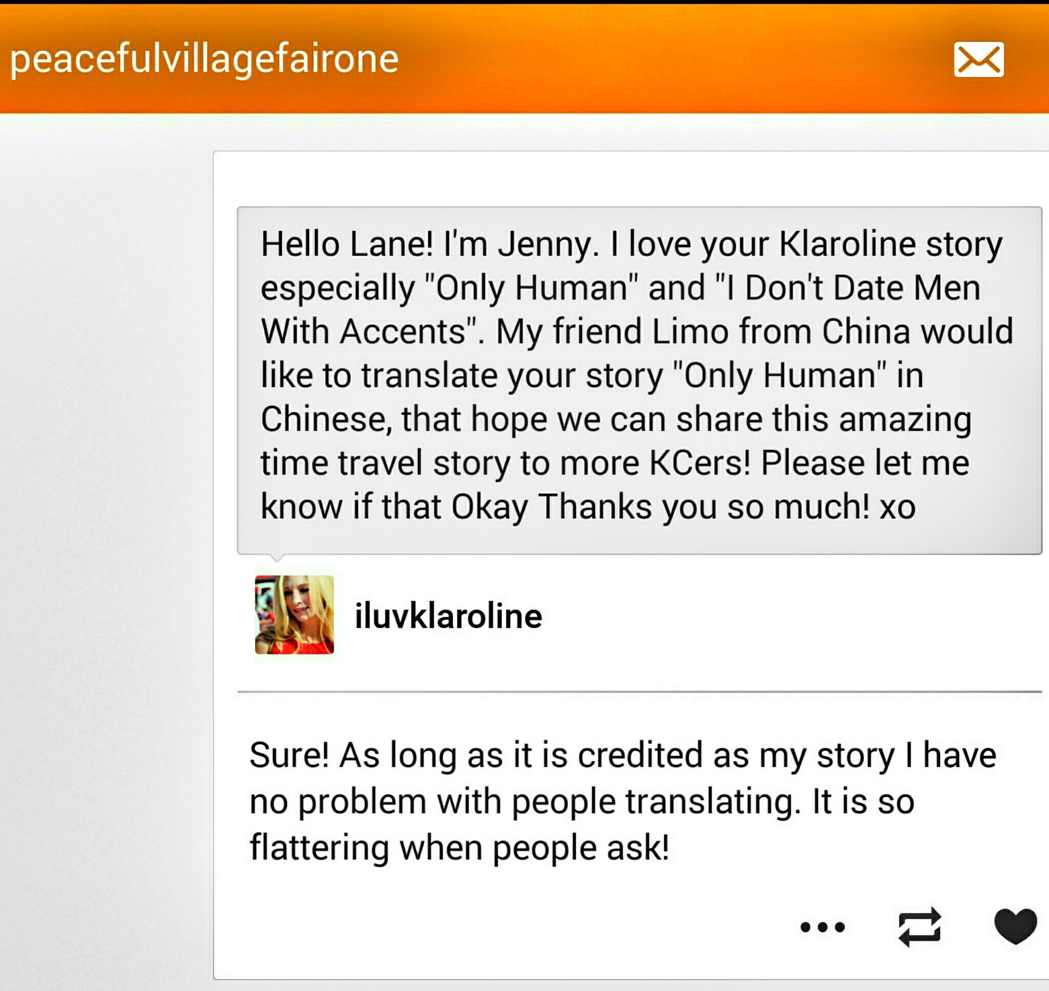Screen dimensions: 1049x991
Task: Click the word "translating" in the reply
Action: click(709, 802)
